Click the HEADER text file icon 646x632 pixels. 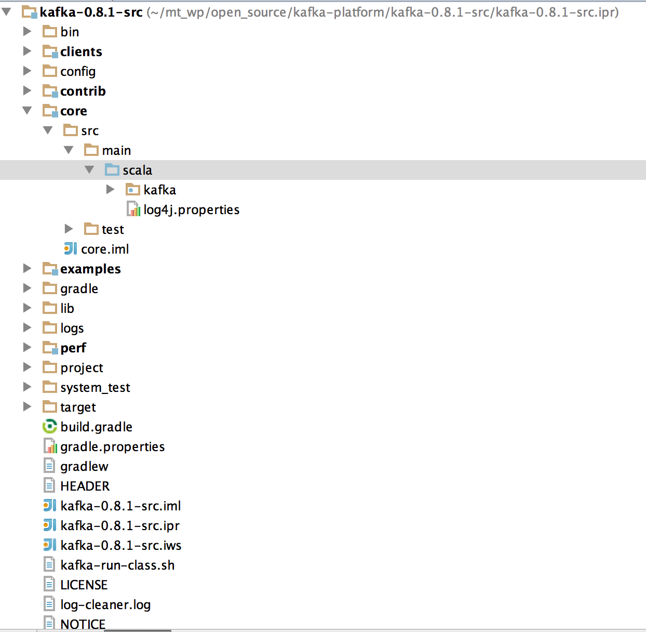(49, 485)
